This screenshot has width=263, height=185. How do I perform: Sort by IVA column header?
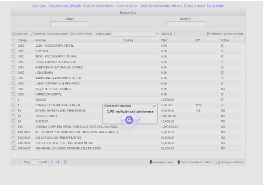coord(207,40)
